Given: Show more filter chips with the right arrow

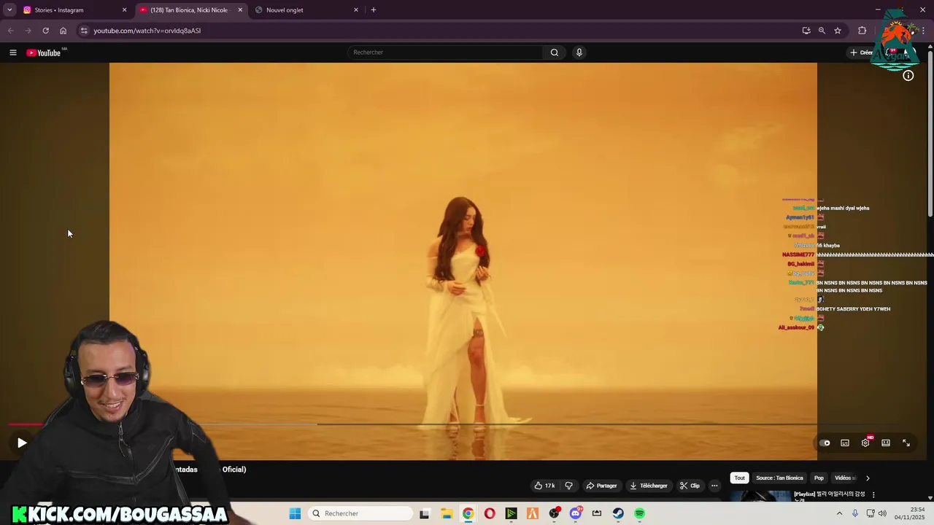Looking at the screenshot, I should 868,478.
